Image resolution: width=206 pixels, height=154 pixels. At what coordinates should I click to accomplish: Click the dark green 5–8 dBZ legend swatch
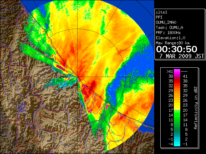click(177, 130)
